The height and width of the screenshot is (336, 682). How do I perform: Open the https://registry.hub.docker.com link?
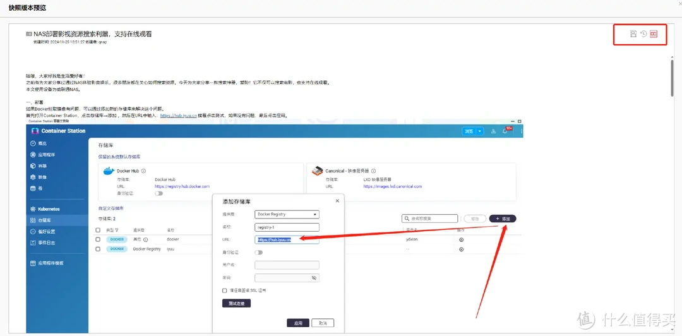[182, 186]
